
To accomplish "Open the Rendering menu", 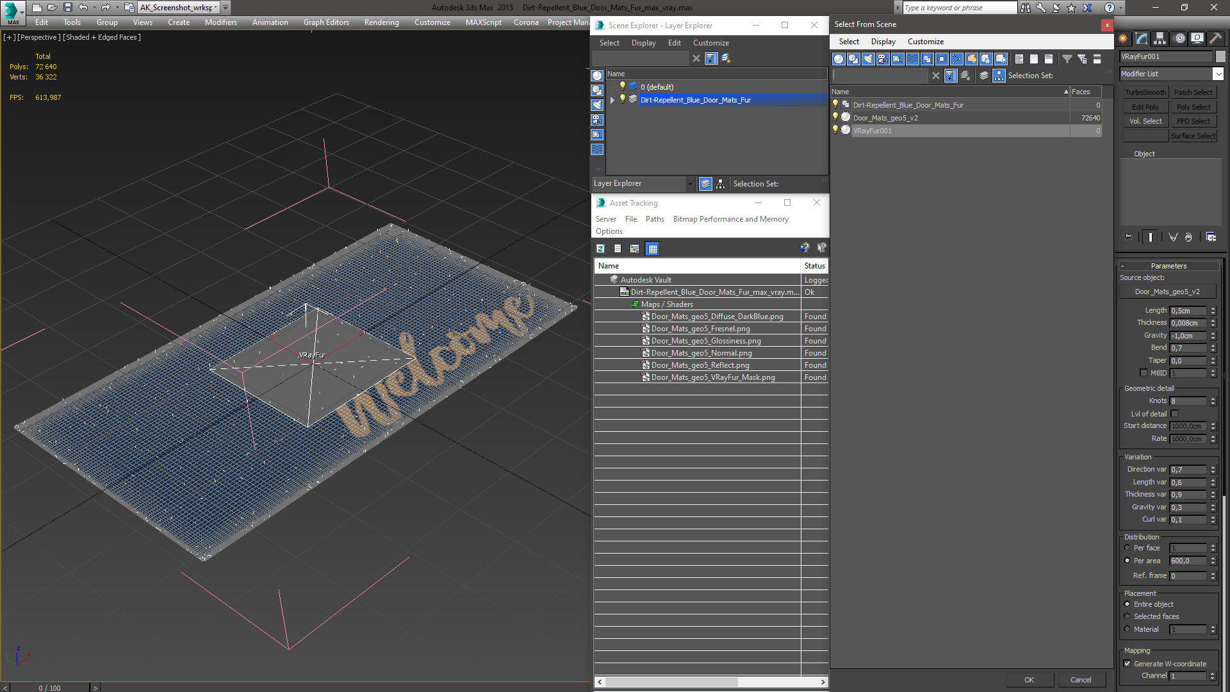I will [x=381, y=22].
